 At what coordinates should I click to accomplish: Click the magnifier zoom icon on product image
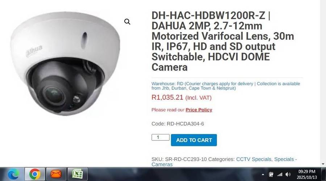(127, 22)
